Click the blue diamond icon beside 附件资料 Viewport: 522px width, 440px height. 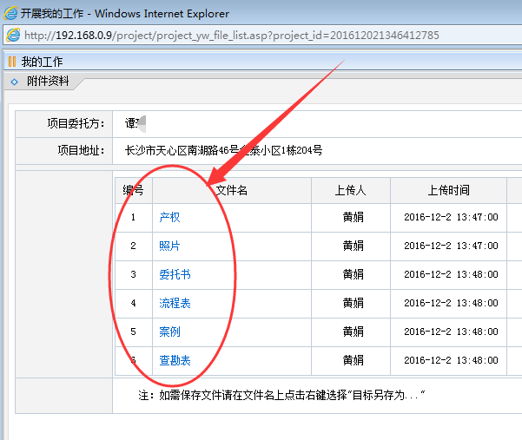click(14, 82)
